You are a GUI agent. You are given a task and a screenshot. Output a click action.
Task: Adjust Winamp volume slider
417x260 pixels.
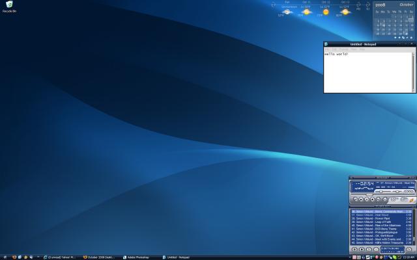[383, 191]
